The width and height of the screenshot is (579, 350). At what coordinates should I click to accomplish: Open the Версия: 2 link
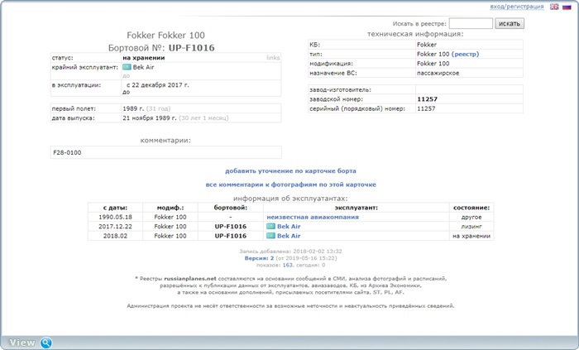259,258
